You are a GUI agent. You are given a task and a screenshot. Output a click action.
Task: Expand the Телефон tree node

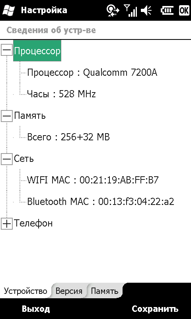tap(7, 224)
